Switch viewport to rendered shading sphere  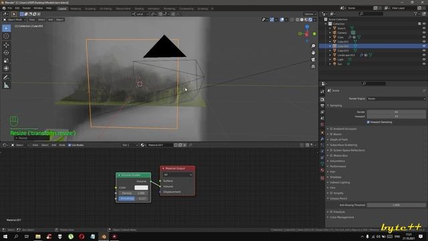(x=310, y=19)
